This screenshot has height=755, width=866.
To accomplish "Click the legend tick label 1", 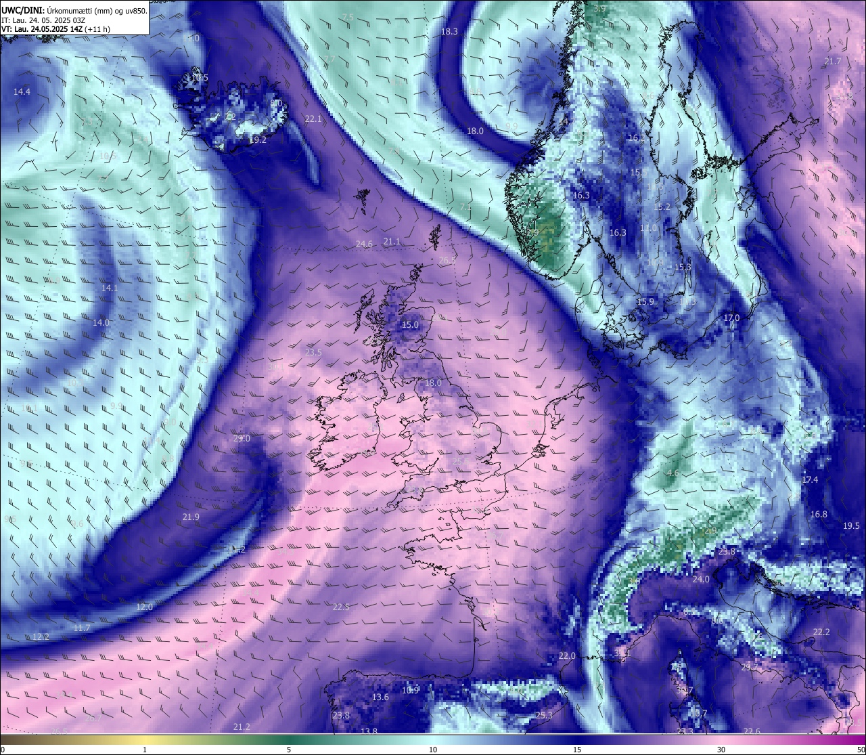I will [145, 750].
